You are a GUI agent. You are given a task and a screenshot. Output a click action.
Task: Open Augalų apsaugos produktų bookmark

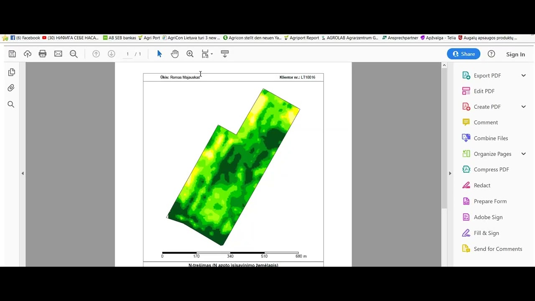tap(488, 38)
